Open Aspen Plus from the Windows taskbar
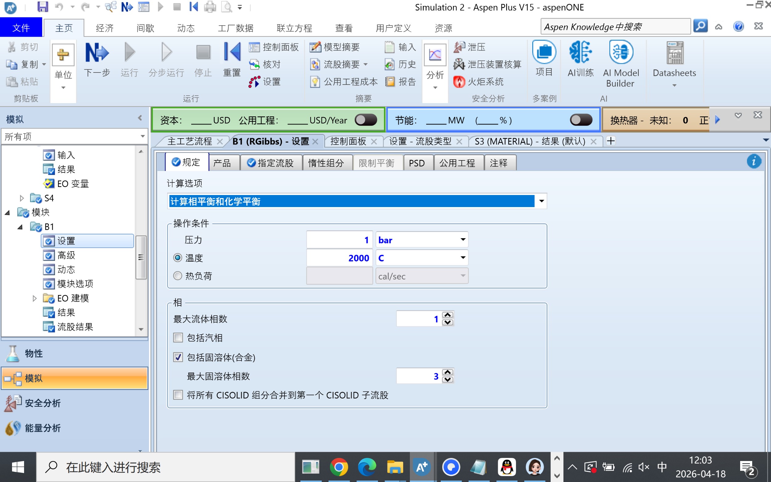Image resolution: width=771 pixels, height=482 pixels. [x=422, y=467]
